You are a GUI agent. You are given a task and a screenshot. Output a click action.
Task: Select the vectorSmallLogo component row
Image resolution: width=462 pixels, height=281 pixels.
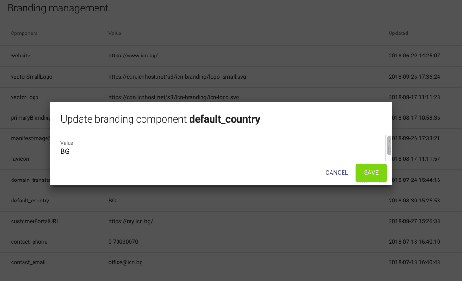click(x=31, y=77)
